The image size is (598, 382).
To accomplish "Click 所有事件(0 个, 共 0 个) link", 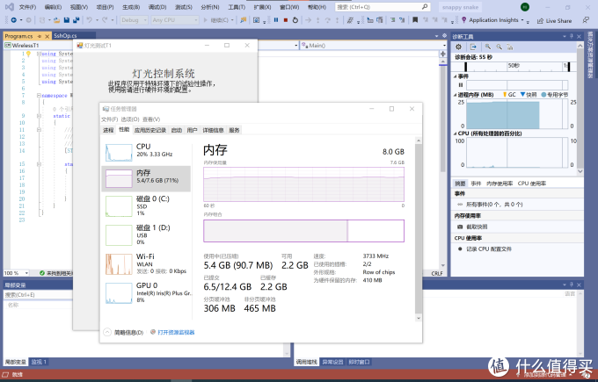I will click(494, 205).
